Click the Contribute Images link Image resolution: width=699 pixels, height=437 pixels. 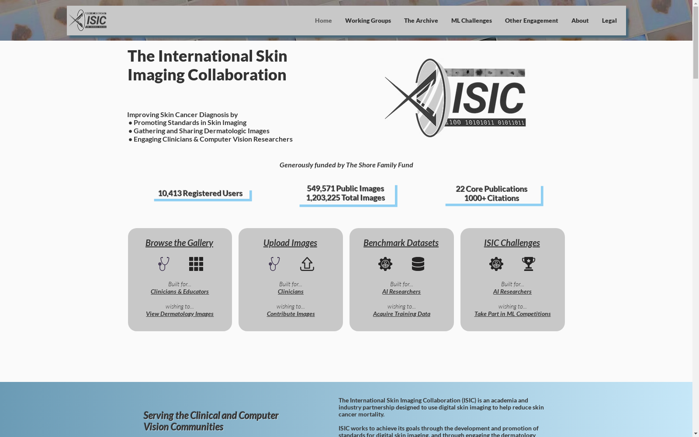[x=291, y=314]
